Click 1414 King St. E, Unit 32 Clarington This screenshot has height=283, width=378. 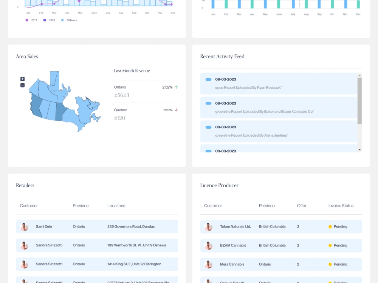[134, 264]
